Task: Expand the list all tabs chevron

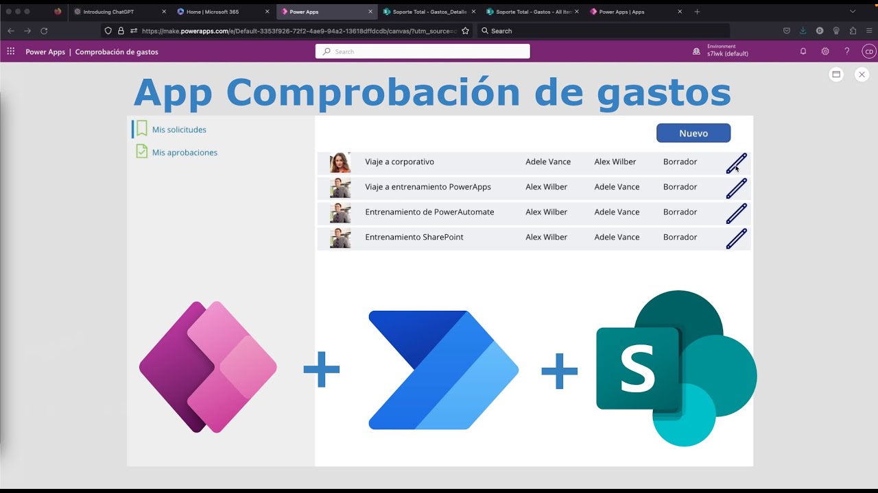Action: (x=853, y=12)
